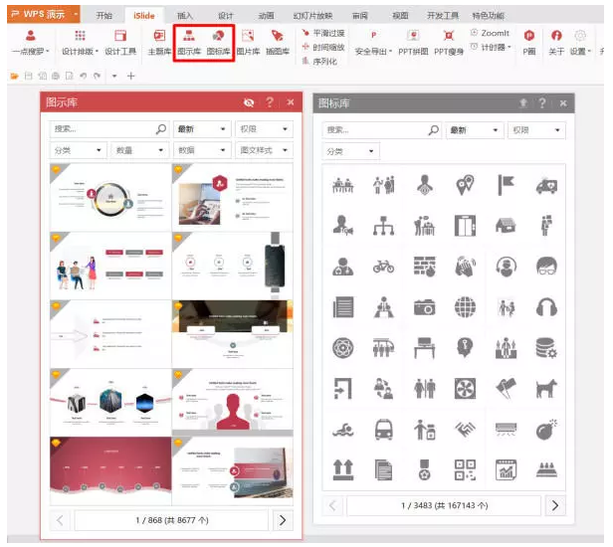Select the swimmer icon in 图标库
Image resolution: width=613 pixels, height=547 pixels.
343,430
